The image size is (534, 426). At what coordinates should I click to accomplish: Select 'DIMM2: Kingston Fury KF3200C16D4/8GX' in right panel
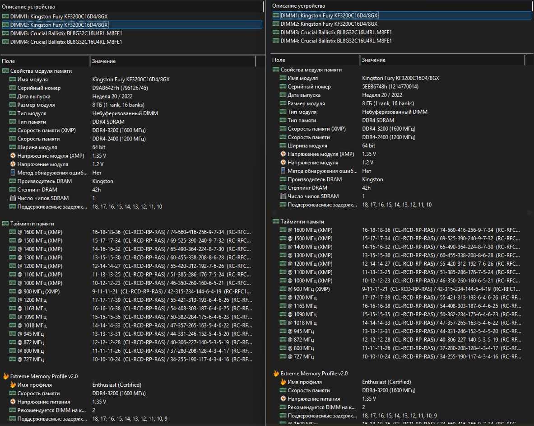pyautogui.click(x=329, y=23)
